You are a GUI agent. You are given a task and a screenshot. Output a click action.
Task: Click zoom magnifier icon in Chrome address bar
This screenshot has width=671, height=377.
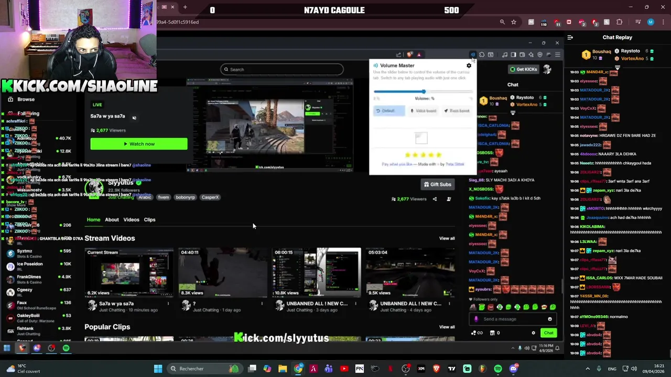pyautogui.click(x=502, y=22)
